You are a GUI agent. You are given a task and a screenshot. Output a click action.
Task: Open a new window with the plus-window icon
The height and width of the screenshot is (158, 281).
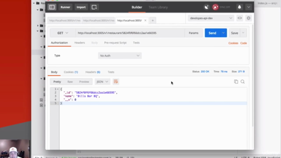(94, 7)
